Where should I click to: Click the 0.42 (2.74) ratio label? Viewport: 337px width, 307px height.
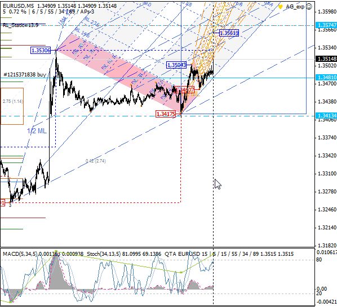(96, 161)
